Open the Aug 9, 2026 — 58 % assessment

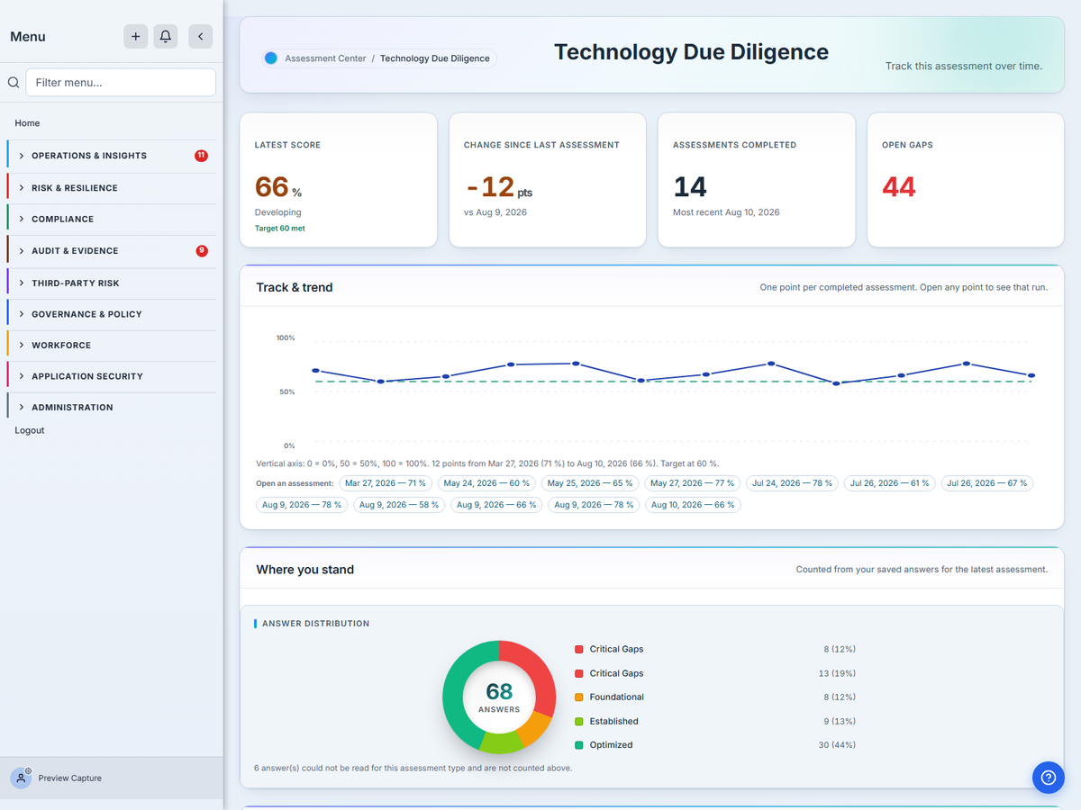tap(399, 505)
